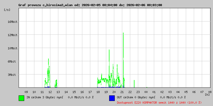Image resolution: width=213 pixels, height=106 pixels.
Task: Click the '10Mbit' y-axis label
Action: point(13,48)
